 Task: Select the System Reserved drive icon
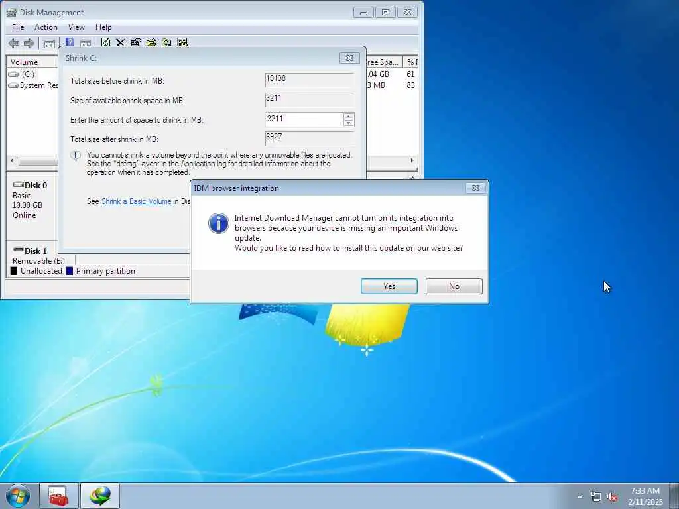tap(13, 85)
